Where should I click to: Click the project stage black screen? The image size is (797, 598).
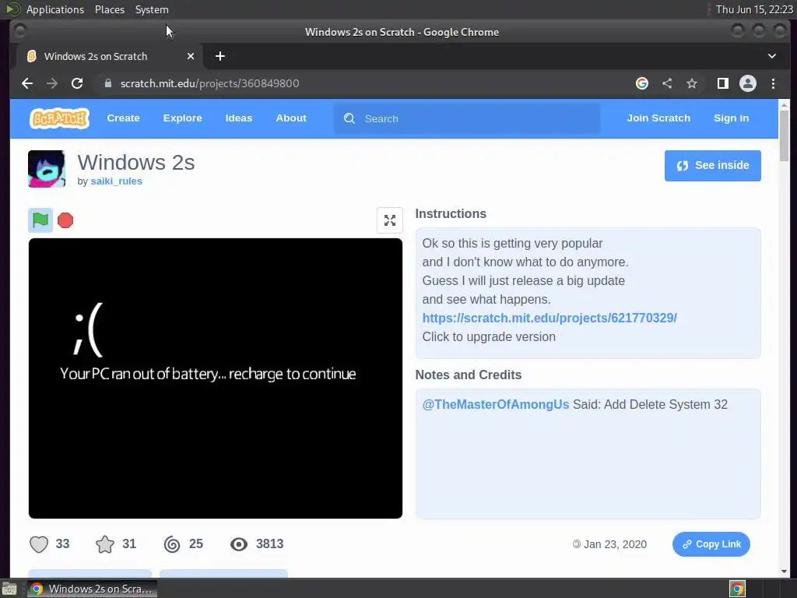(216, 378)
